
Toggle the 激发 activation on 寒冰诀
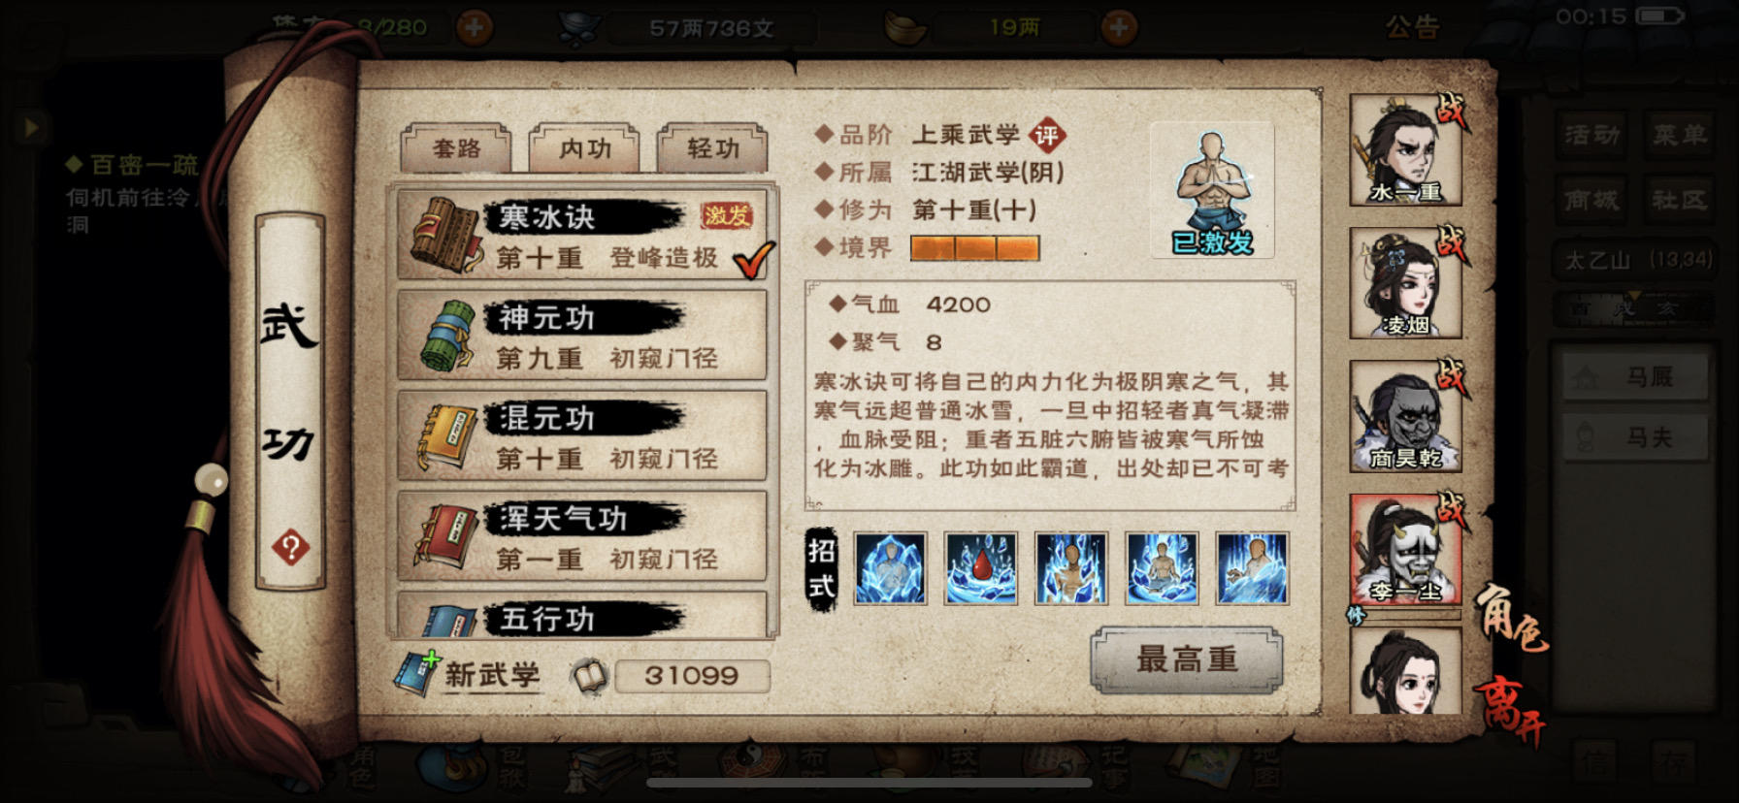pyautogui.click(x=726, y=215)
